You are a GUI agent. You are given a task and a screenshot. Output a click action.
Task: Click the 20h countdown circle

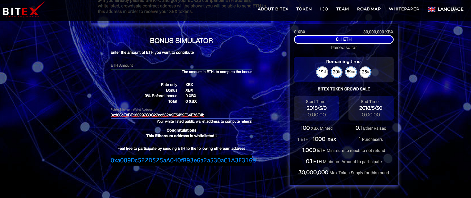click(x=336, y=72)
